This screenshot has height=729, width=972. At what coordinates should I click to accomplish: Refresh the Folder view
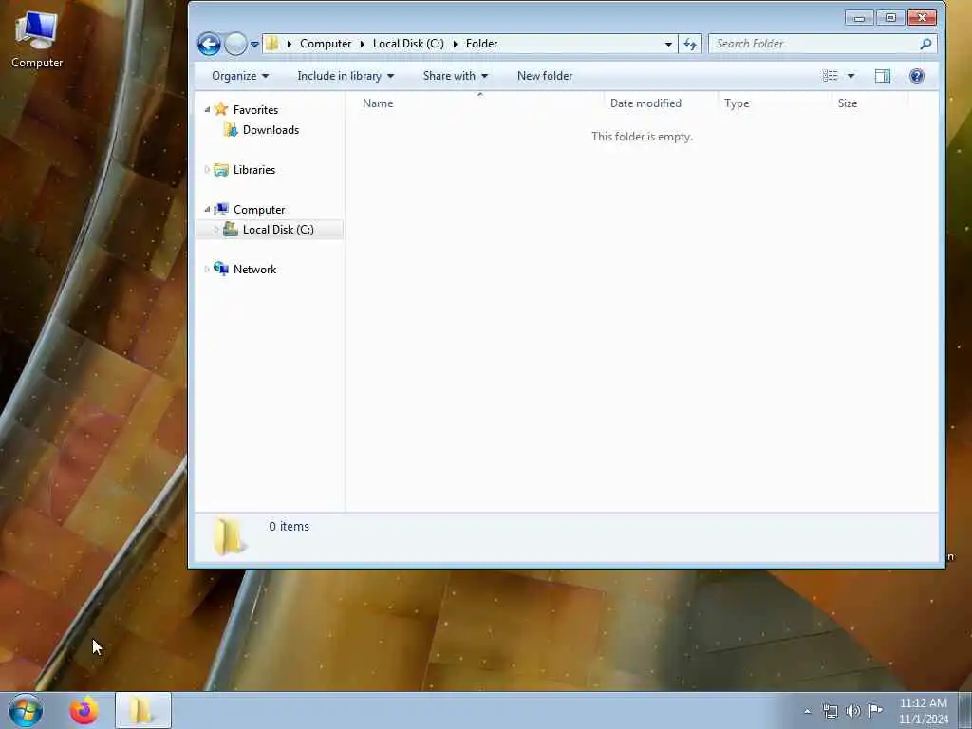coord(690,44)
